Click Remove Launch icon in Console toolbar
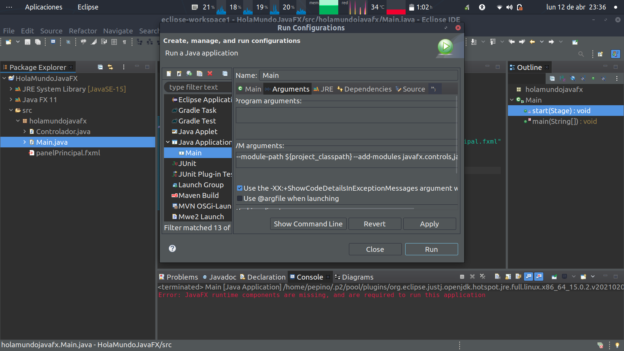The height and width of the screenshot is (351, 624). click(x=472, y=277)
